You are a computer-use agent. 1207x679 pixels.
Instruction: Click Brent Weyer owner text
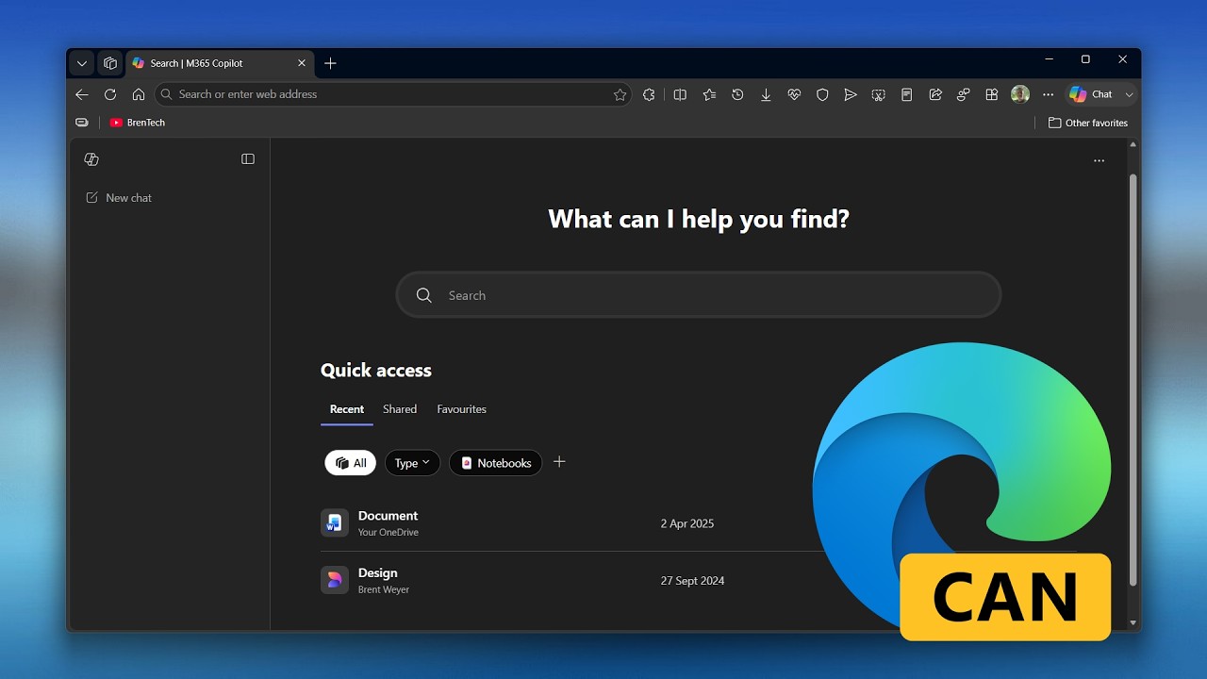coord(384,590)
